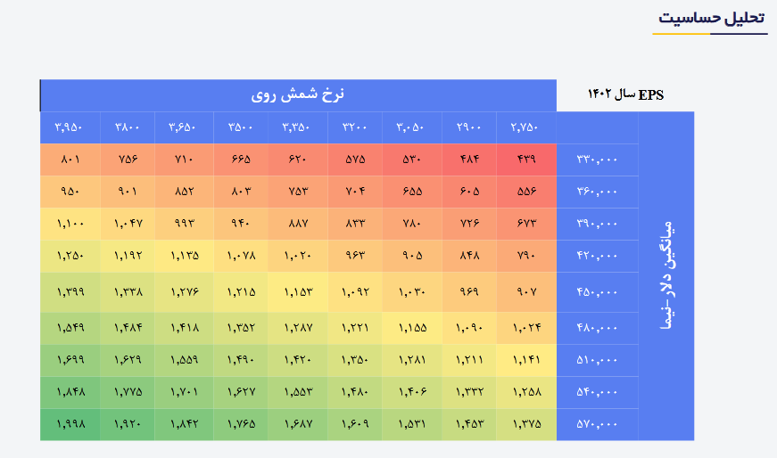Click the EPS سال ۱۴۰۲ label
This screenshot has width=777, height=458.
pyautogui.click(x=624, y=94)
